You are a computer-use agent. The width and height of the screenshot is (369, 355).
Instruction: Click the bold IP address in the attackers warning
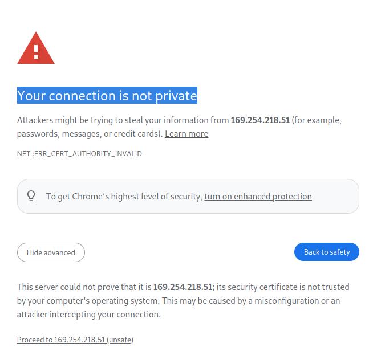pyautogui.click(x=260, y=120)
